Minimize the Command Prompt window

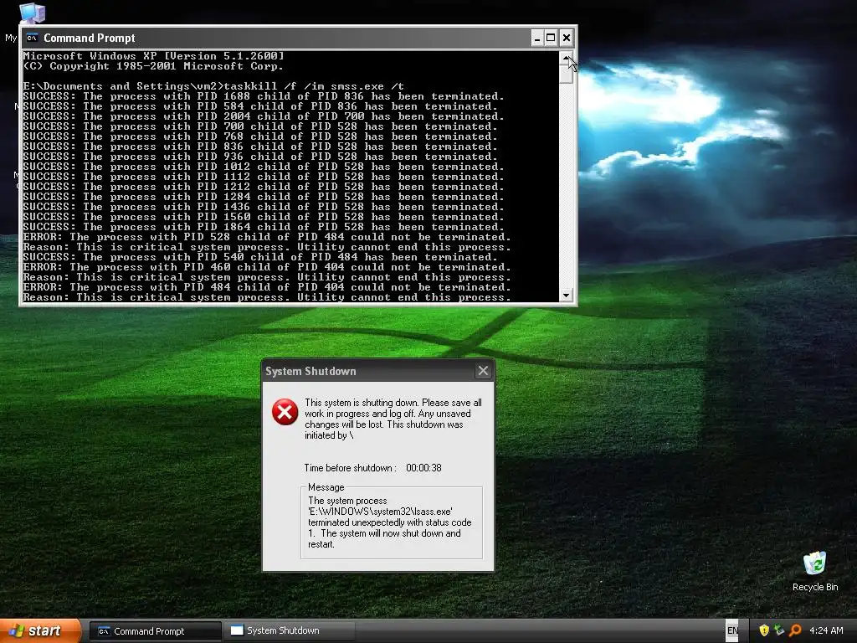[x=536, y=38]
